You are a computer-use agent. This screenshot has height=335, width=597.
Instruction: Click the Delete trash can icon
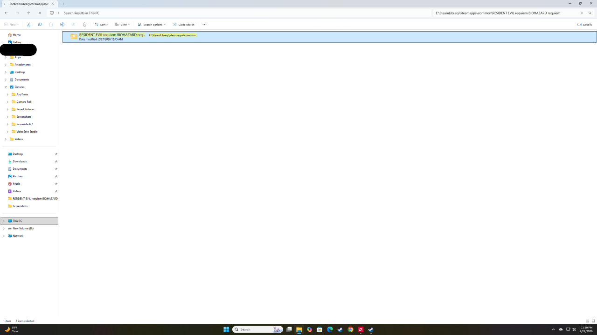(84, 25)
